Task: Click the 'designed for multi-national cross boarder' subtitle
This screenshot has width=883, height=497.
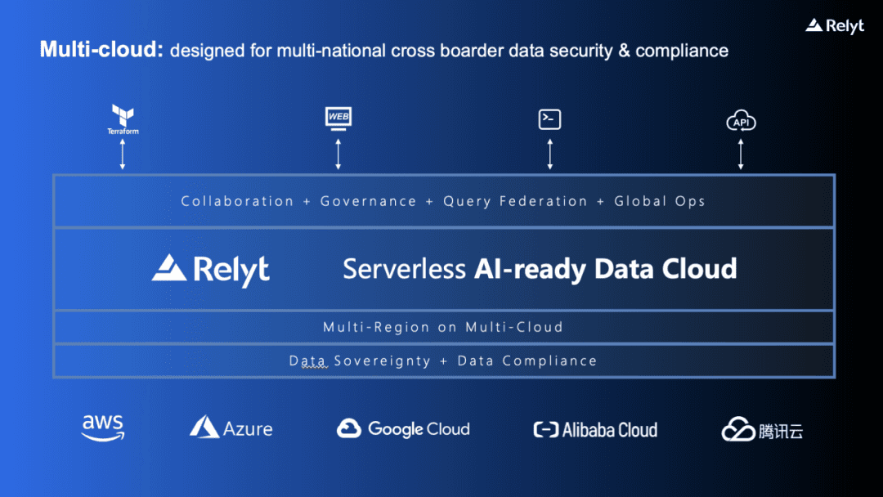Action: 449,51
